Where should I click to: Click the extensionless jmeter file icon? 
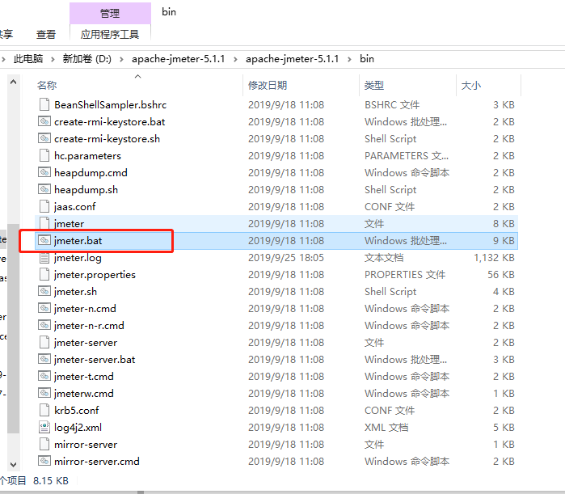44,223
